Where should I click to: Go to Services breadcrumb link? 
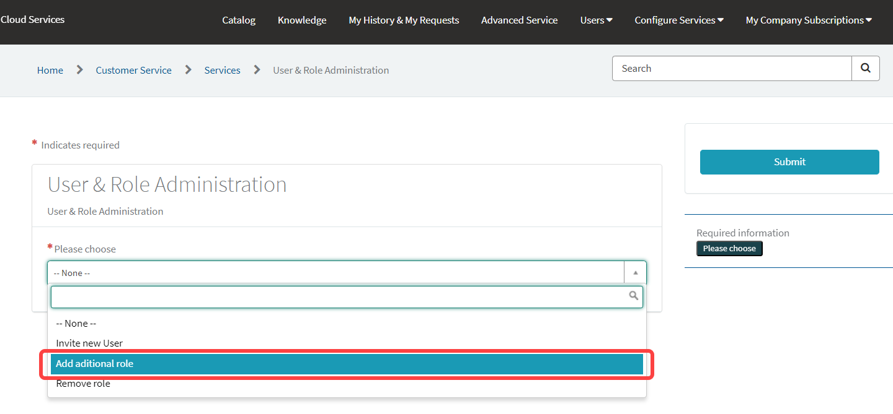click(222, 71)
